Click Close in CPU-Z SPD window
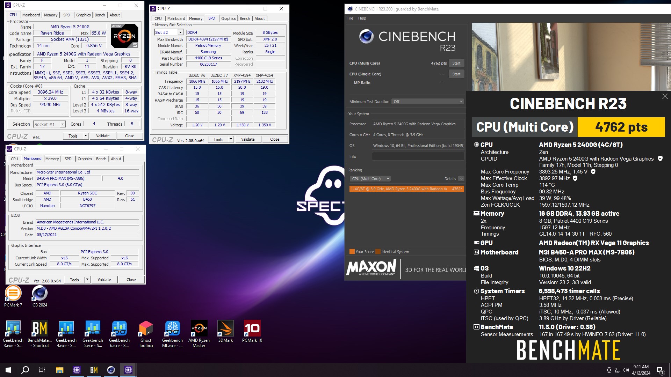This screenshot has width=671, height=377. 275,139
